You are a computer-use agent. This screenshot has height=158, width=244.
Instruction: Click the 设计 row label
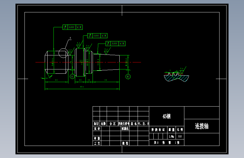click(x=97, y=128)
